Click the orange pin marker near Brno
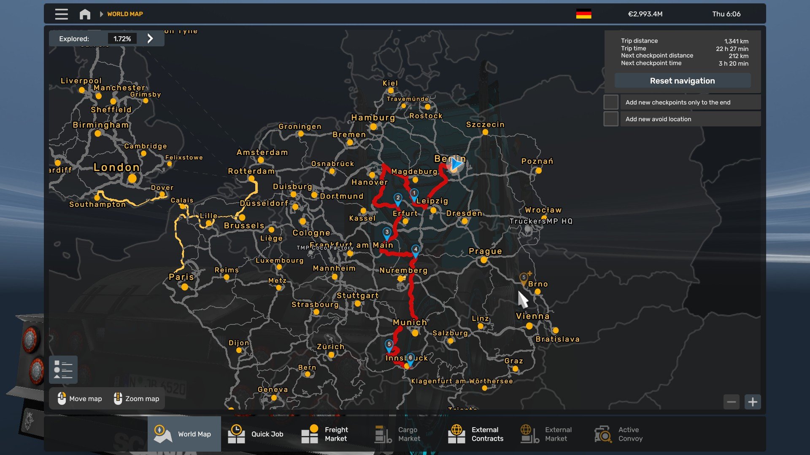Viewport: 810px width, 455px height. (x=524, y=279)
